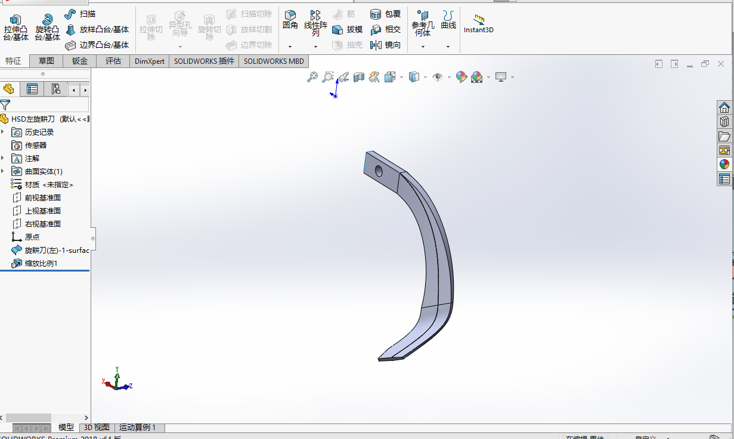734x439 pixels.
Task: Expand the 注解 tree node
Action: click(x=3, y=158)
